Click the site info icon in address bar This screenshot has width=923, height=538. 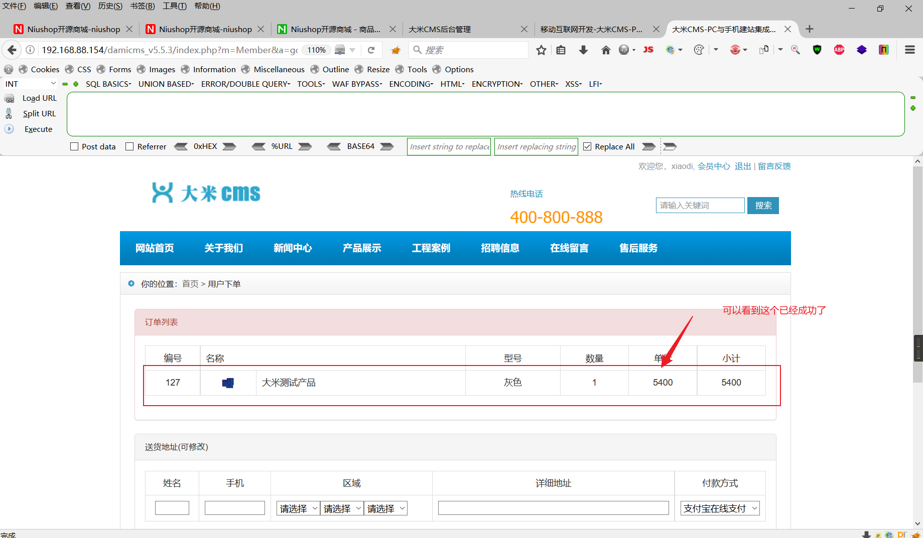[30, 50]
